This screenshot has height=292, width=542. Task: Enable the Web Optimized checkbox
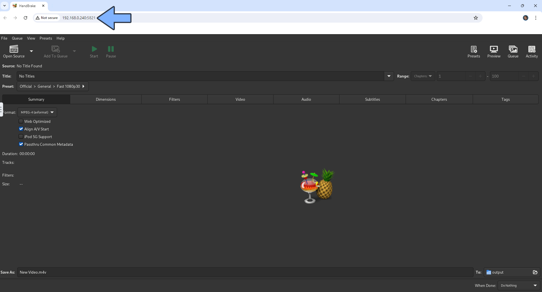pyautogui.click(x=21, y=121)
